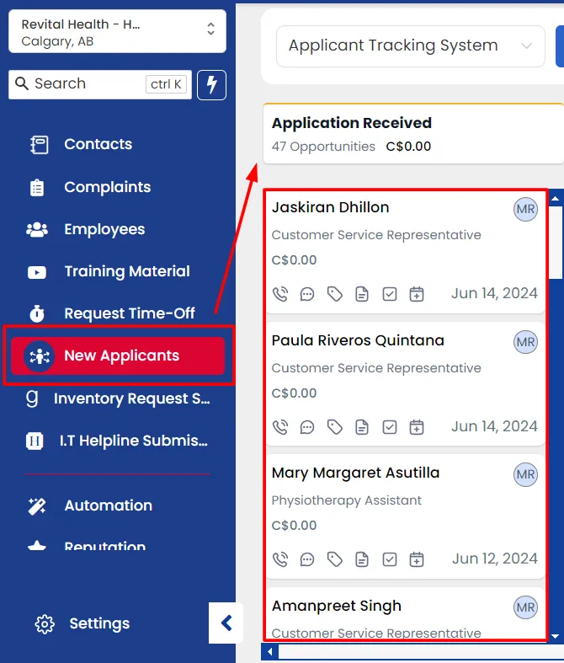564x663 pixels.
Task: Open Mary Margaret Asutilla opportunity card
Action: pos(405,516)
